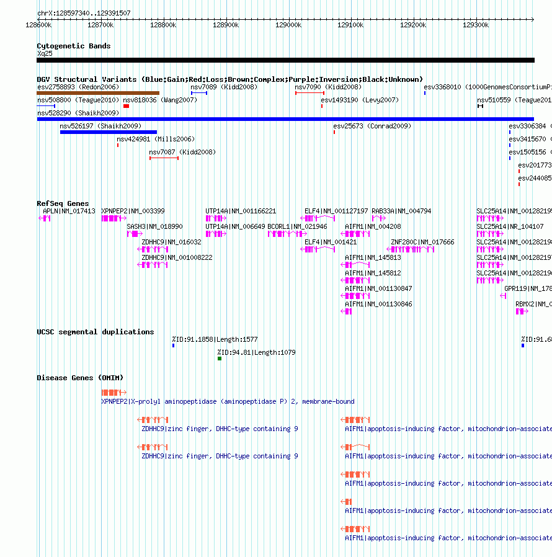Image resolution: width=552 pixels, height=557 pixels.
Task: Open the esv1505156 variant label
Action: point(530,152)
